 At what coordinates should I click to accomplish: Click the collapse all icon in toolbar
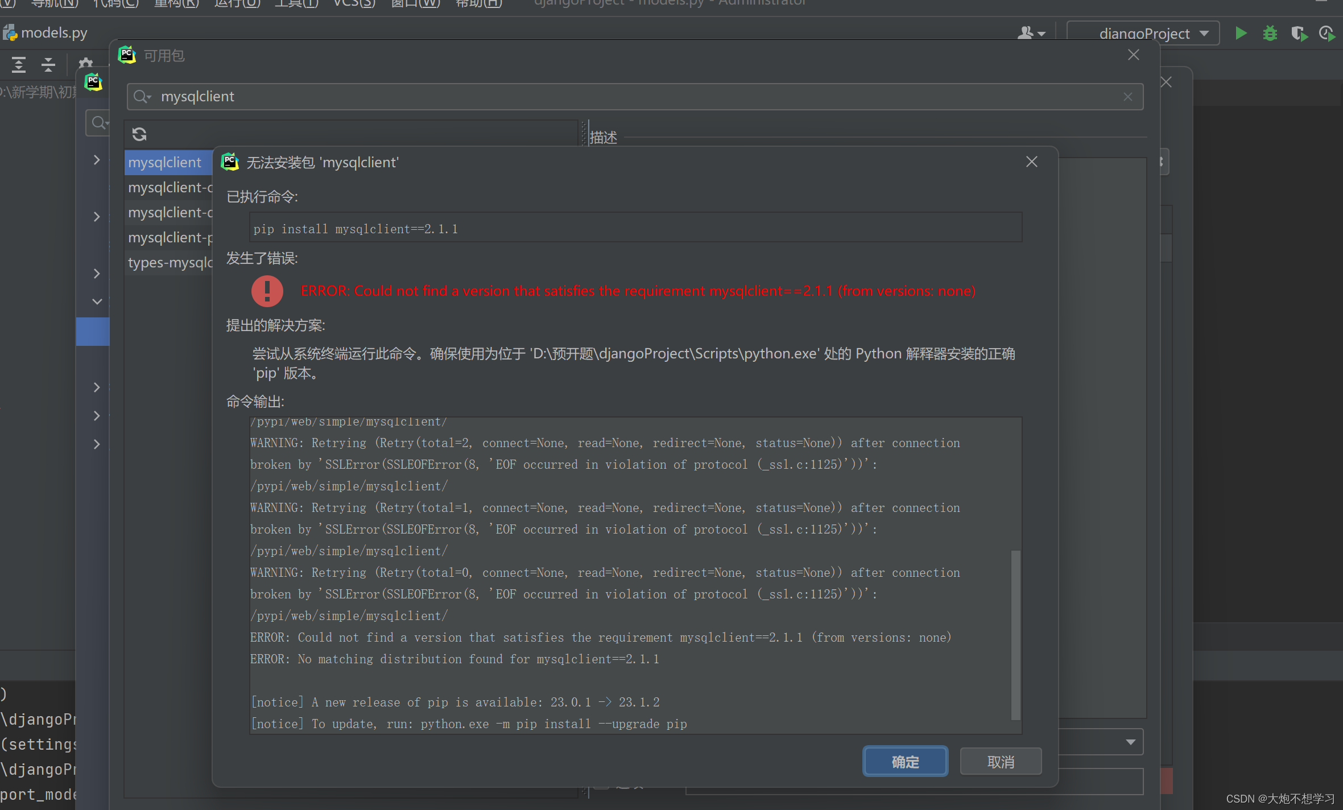(48, 64)
